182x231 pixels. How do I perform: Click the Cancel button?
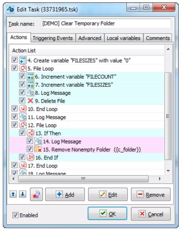151,214
